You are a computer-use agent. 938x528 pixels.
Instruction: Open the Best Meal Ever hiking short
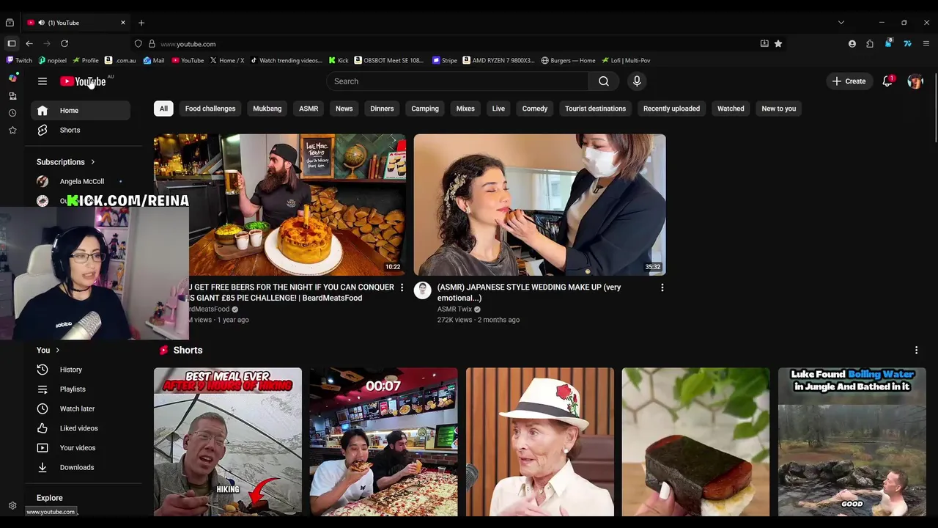(228, 442)
